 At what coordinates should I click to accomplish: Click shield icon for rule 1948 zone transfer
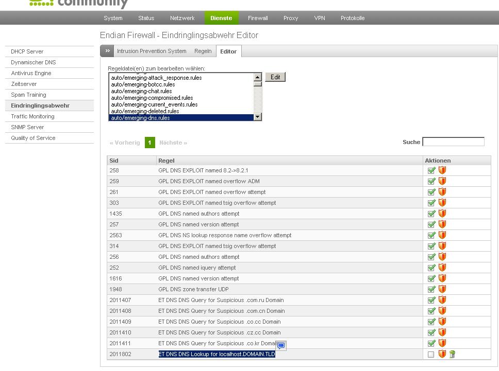pyautogui.click(x=442, y=289)
